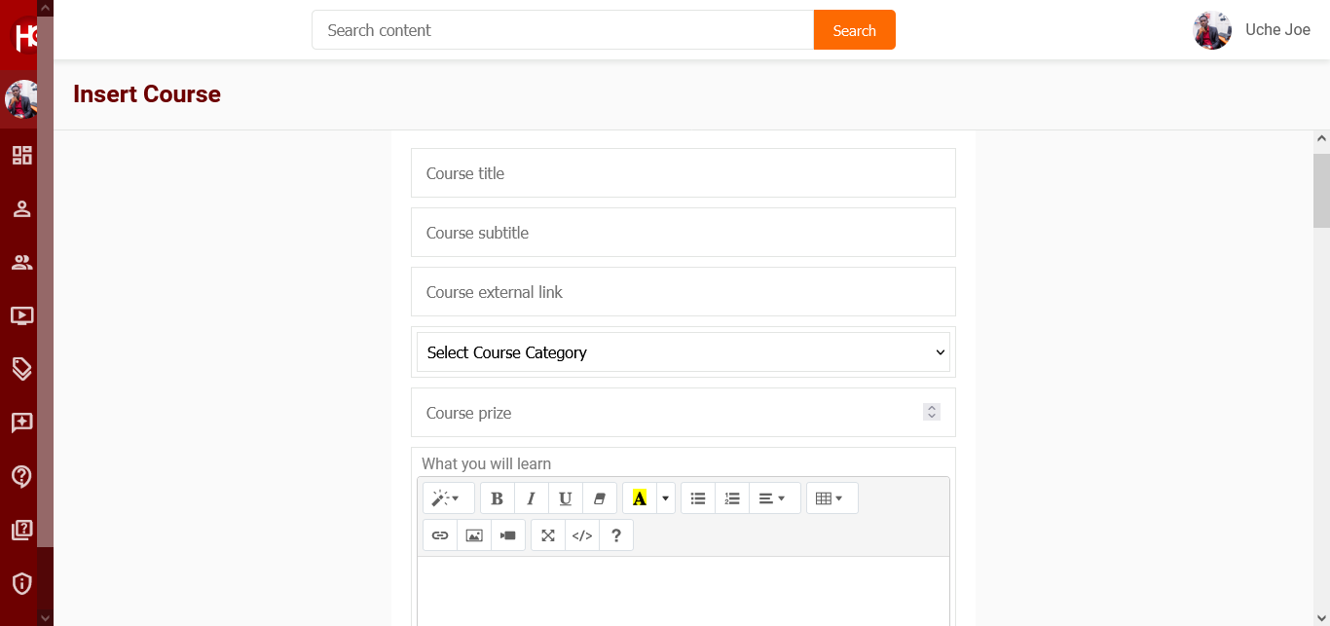This screenshot has width=1330, height=626.
Task: Apply underline formatting in editor
Action: point(565,498)
